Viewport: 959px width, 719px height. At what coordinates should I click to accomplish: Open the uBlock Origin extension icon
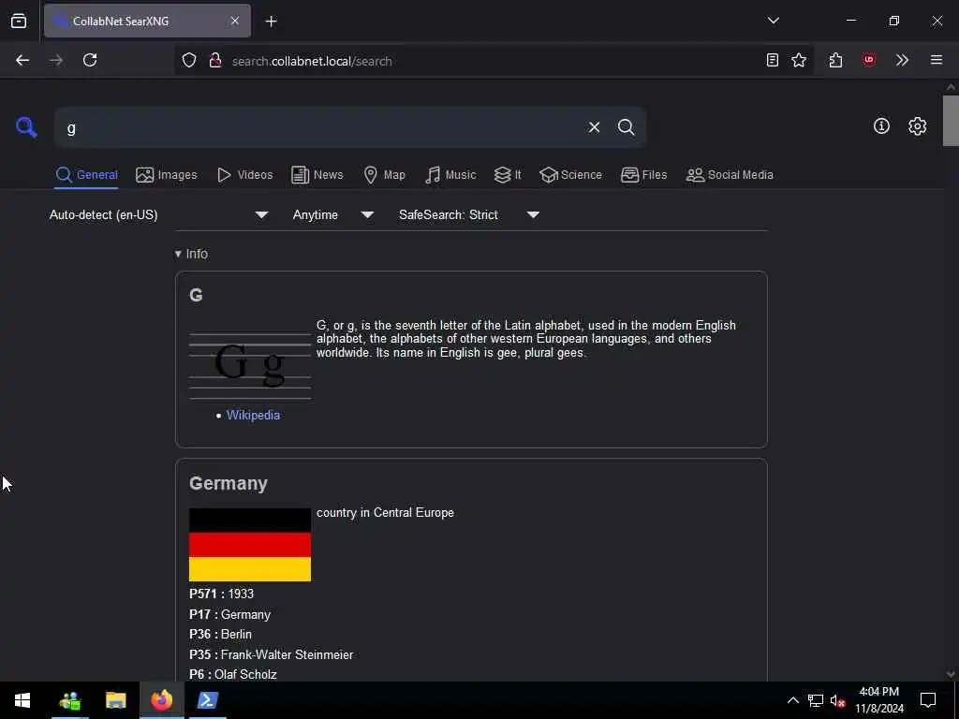pos(868,60)
